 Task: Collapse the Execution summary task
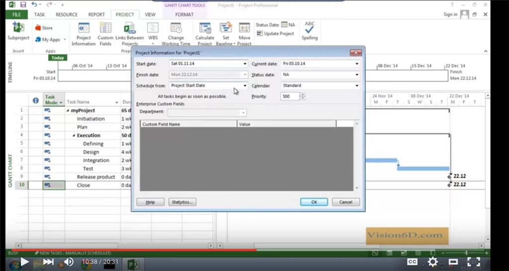74,136
